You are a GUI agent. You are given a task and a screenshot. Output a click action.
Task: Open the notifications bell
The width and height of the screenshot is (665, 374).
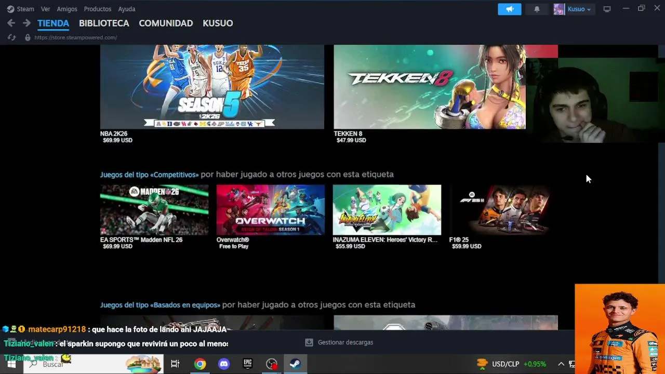(x=537, y=9)
